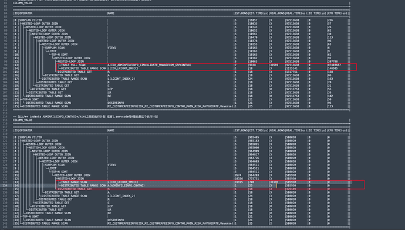Click NAME header in upper plan
This screenshot has width=405, height=230.
(x=111, y=13)
